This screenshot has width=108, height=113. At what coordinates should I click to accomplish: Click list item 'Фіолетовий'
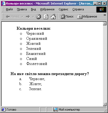tap(37, 64)
